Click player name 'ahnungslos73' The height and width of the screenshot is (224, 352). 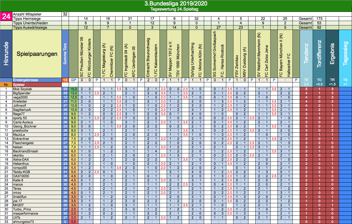pyautogui.click(x=24, y=222)
